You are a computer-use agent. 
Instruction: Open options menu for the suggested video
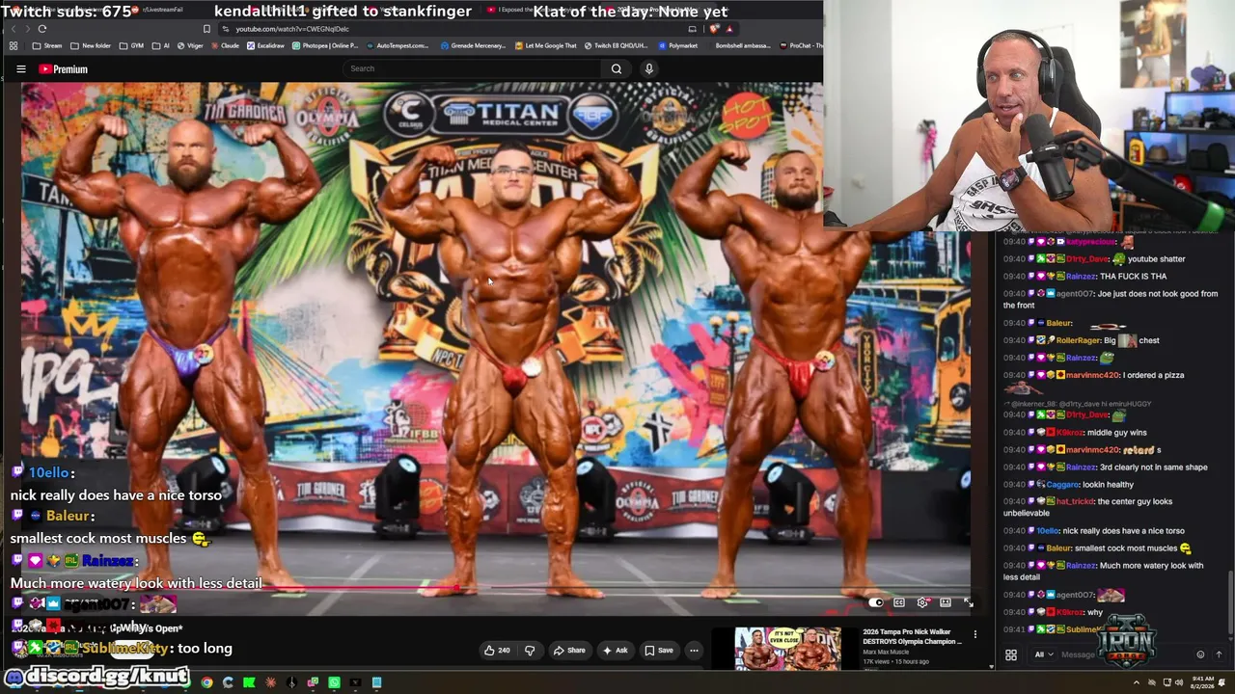tap(975, 634)
